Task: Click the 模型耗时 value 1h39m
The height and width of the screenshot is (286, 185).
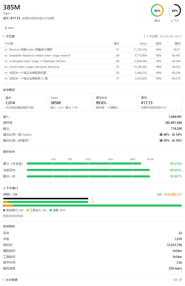Action: click(177, 251)
